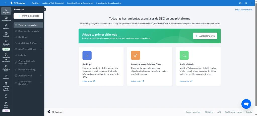Open Auditoría Web (Proyectos) top menu

pyautogui.click(x=53, y=3)
